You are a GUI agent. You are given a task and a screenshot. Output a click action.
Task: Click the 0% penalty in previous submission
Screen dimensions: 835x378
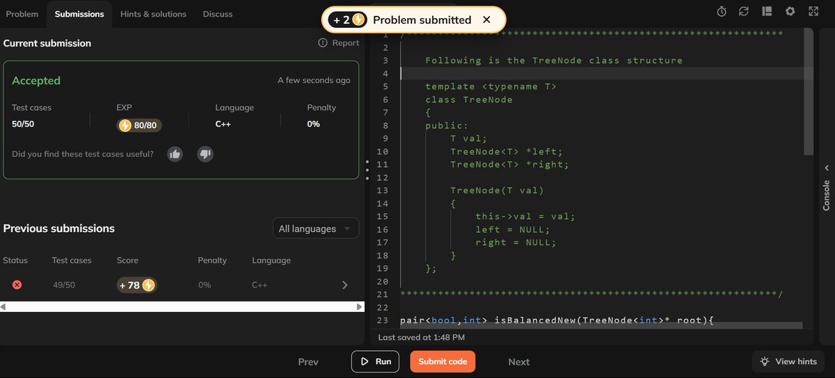click(x=205, y=285)
